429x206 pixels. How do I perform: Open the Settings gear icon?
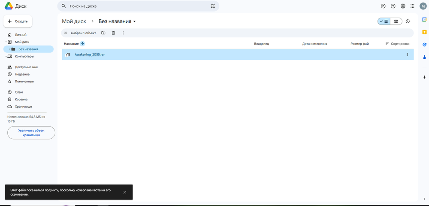pyautogui.click(x=403, y=6)
